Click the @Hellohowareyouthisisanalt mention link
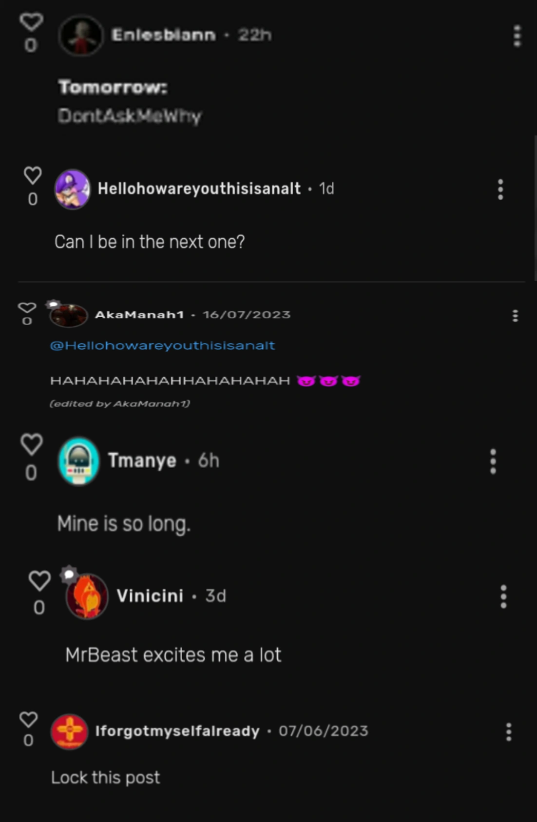 (x=162, y=345)
